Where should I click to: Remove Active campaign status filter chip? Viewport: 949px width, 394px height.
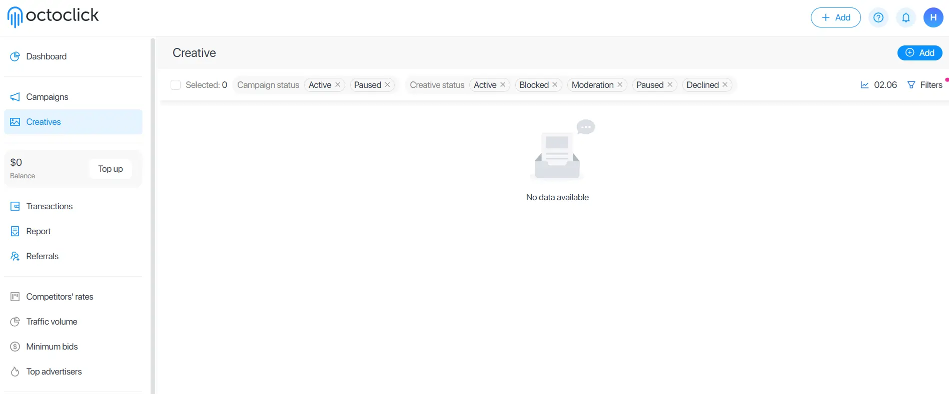click(x=338, y=85)
